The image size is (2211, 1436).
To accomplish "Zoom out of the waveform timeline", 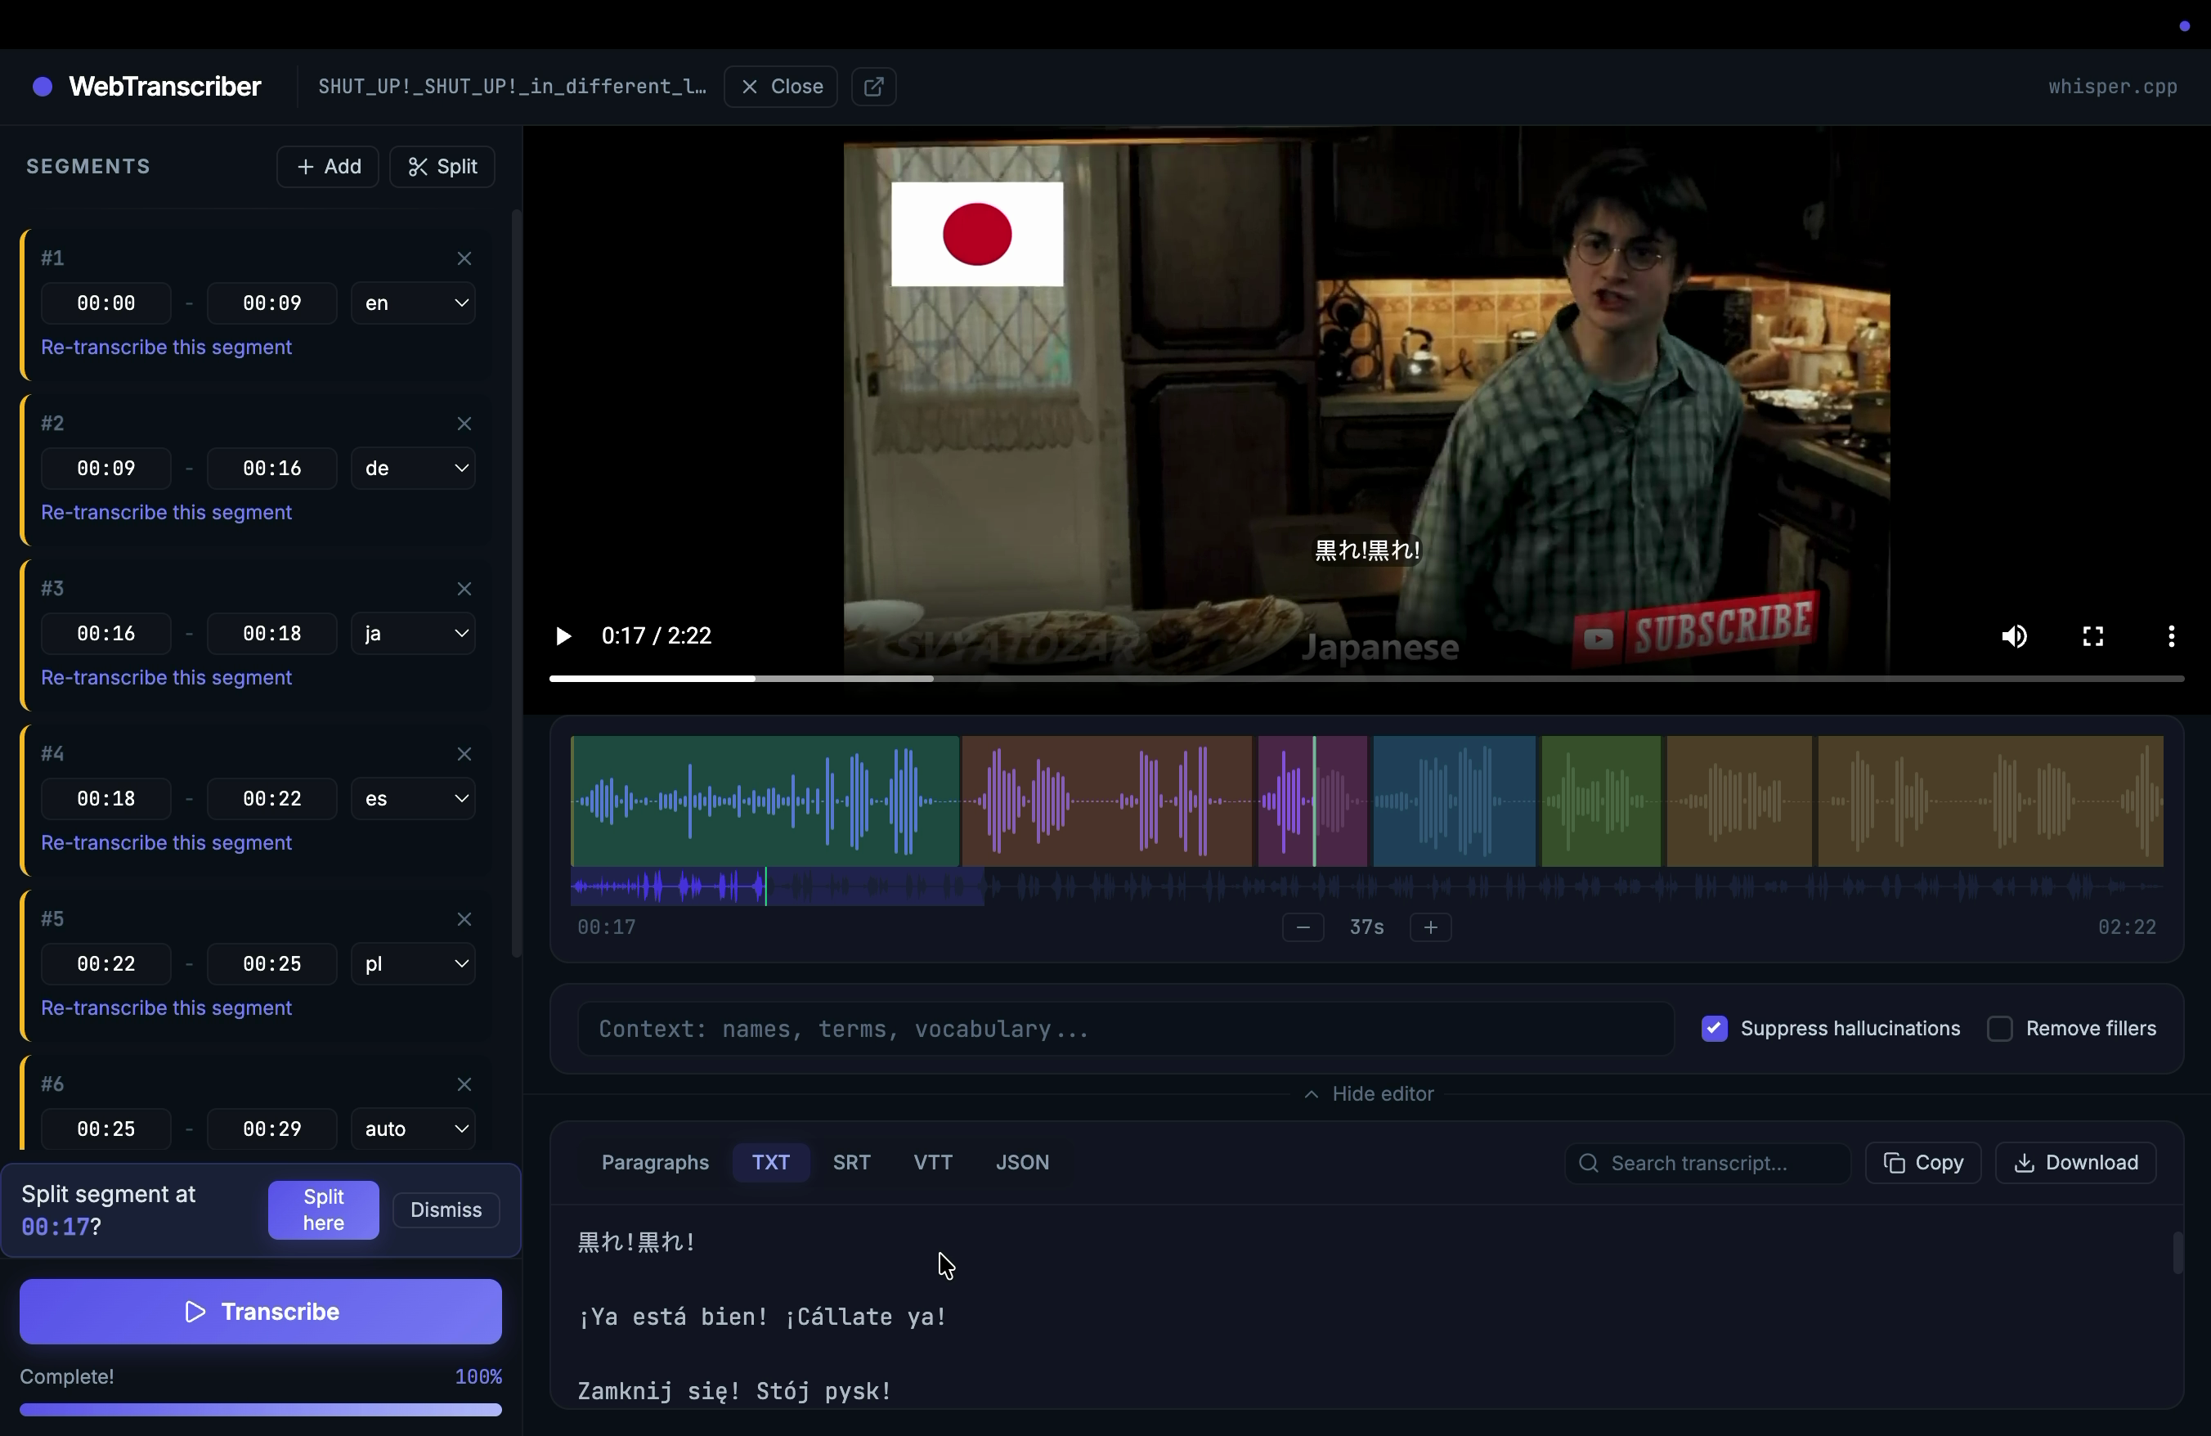I will (1303, 926).
